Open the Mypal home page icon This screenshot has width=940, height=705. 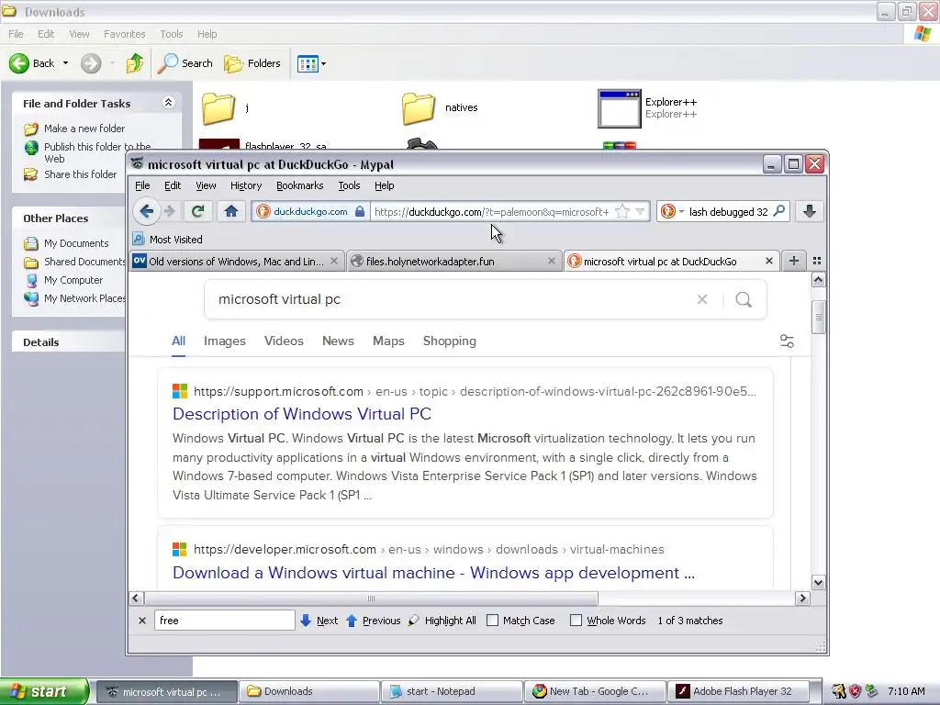click(x=231, y=211)
